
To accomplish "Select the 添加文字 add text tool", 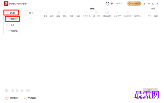I will pyautogui.click(x=117, y=14).
